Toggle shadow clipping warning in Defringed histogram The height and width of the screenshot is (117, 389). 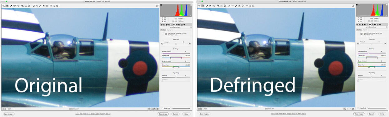tap(357, 5)
